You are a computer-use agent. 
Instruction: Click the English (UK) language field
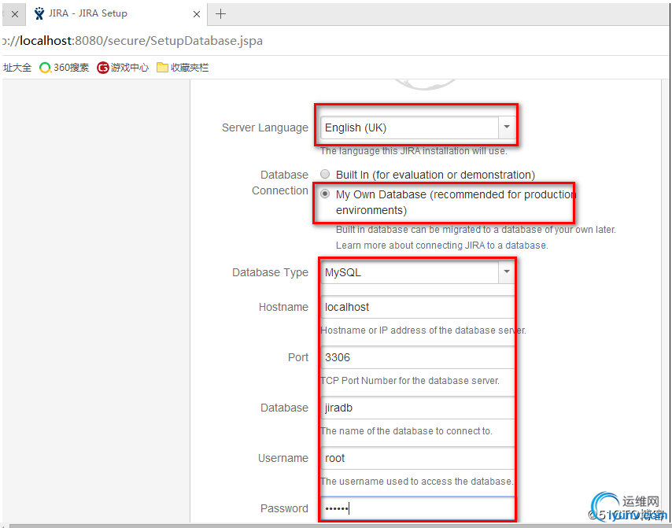410,127
